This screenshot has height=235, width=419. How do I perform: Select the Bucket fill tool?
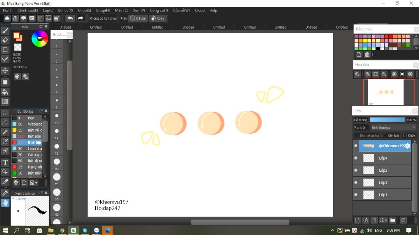tap(5, 92)
